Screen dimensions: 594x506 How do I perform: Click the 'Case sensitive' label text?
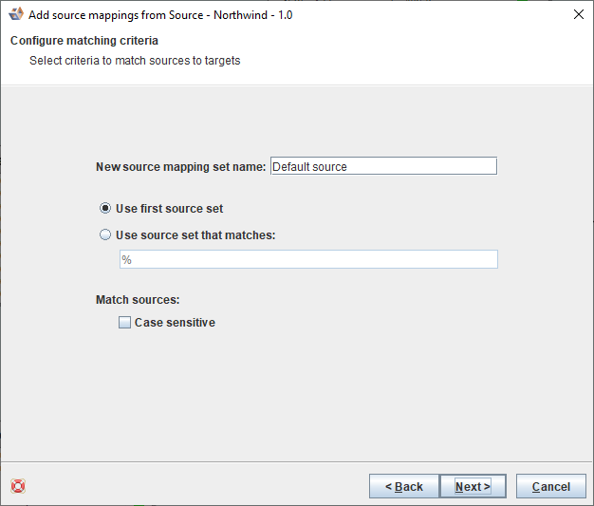[x=175, y=323]
